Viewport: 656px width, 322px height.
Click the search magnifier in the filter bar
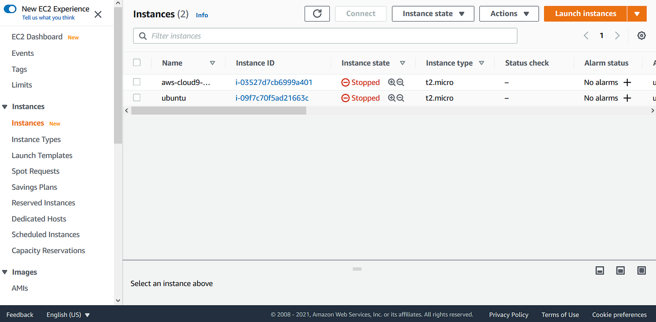pos(142,36)
